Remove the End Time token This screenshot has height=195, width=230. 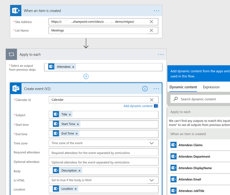click(77, 133)
